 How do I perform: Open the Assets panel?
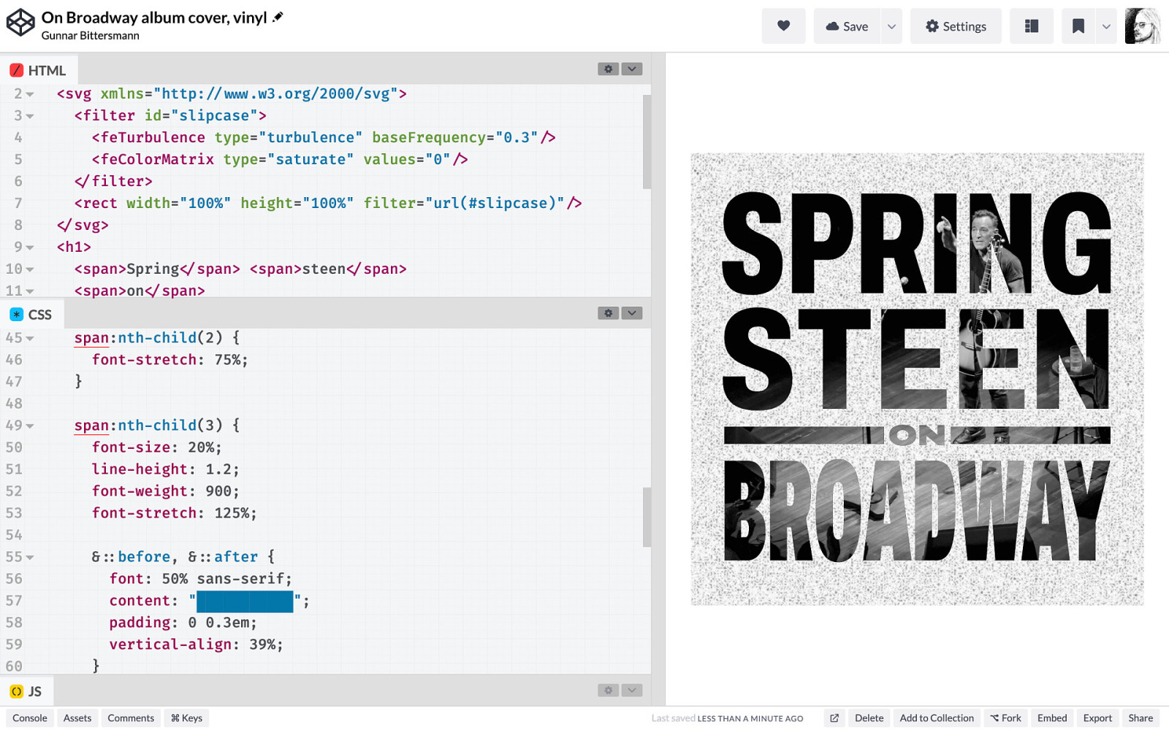77,718
